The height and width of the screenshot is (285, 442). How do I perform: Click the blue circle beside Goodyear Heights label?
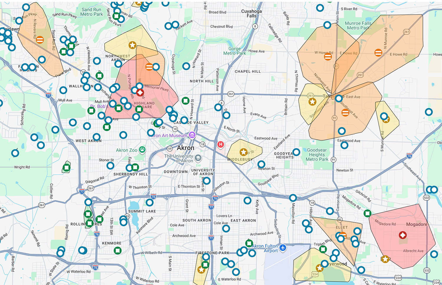[296, 152]
